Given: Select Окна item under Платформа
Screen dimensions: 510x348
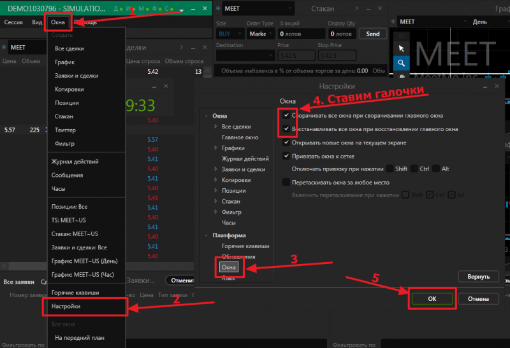Looking at the screenshot, I should point(229,267).
